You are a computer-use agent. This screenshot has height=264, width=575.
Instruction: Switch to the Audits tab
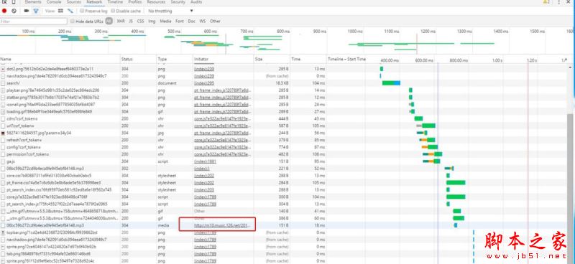[x=196, y=2]
